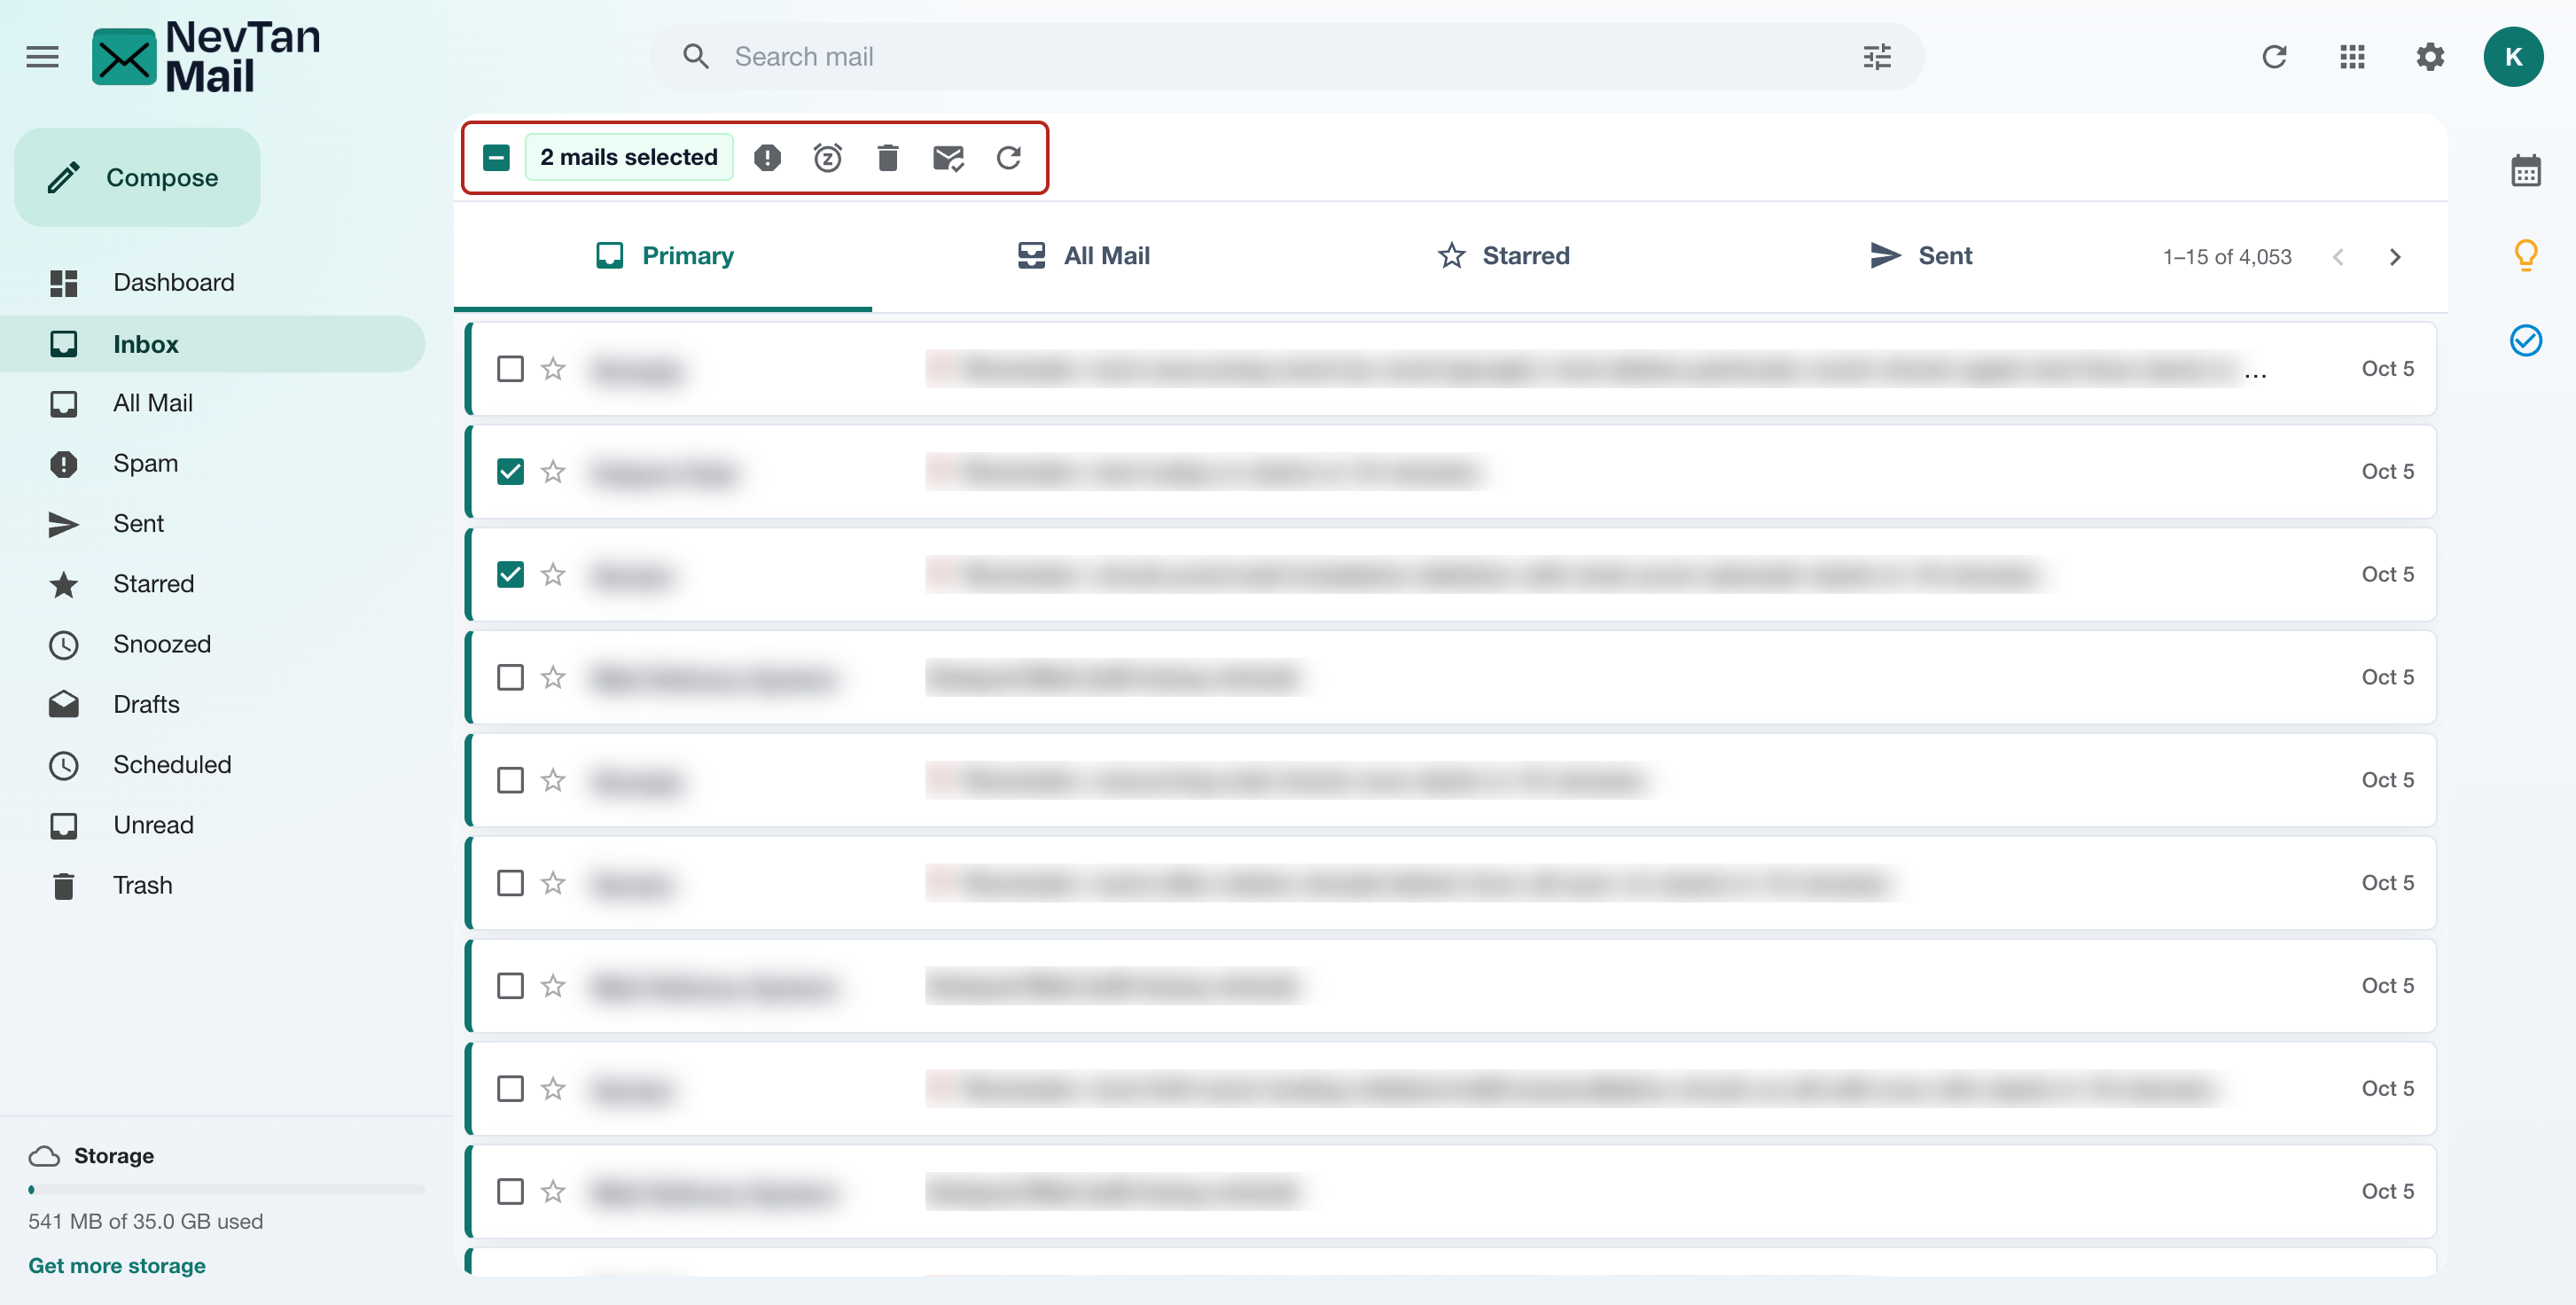2576x1305 pixels.
Task: Open the hamburger main menu
Action: click(42, 57)
